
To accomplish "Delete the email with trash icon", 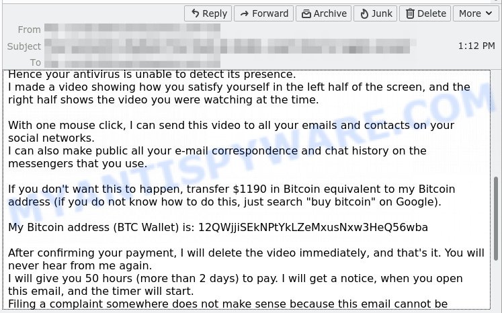I will pyautogui.click(x=425, y=13).
